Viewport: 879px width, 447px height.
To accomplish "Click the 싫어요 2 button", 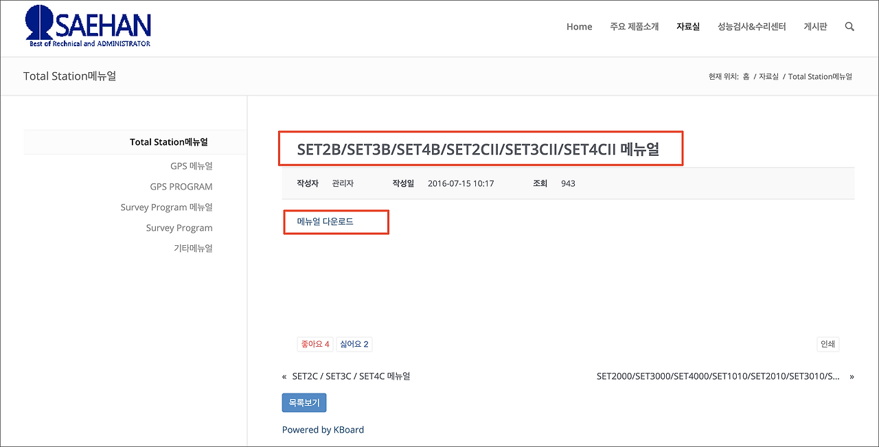I will [x=354, y=344].
